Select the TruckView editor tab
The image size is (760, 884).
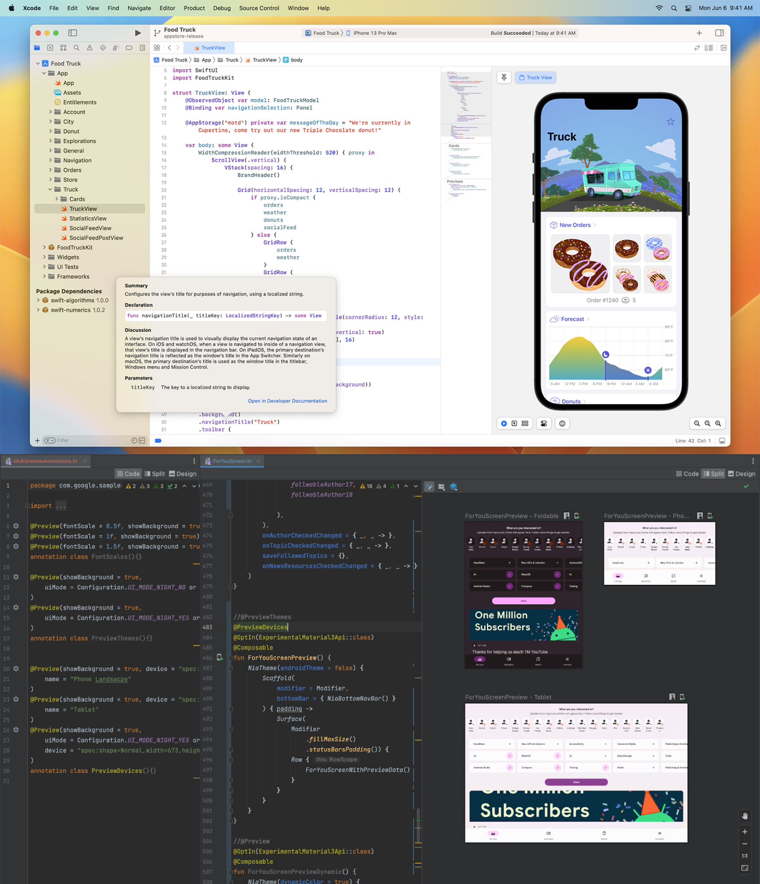pyautogui.click(x=209, y=48)
